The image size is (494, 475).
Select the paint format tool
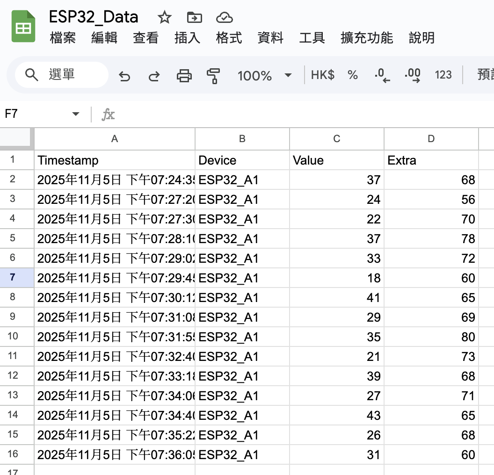213,75
